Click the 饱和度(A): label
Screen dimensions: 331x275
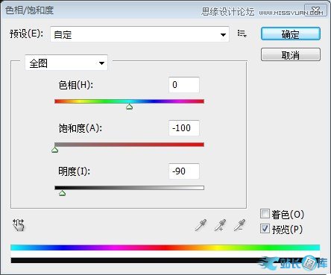[x=81, y=128]
